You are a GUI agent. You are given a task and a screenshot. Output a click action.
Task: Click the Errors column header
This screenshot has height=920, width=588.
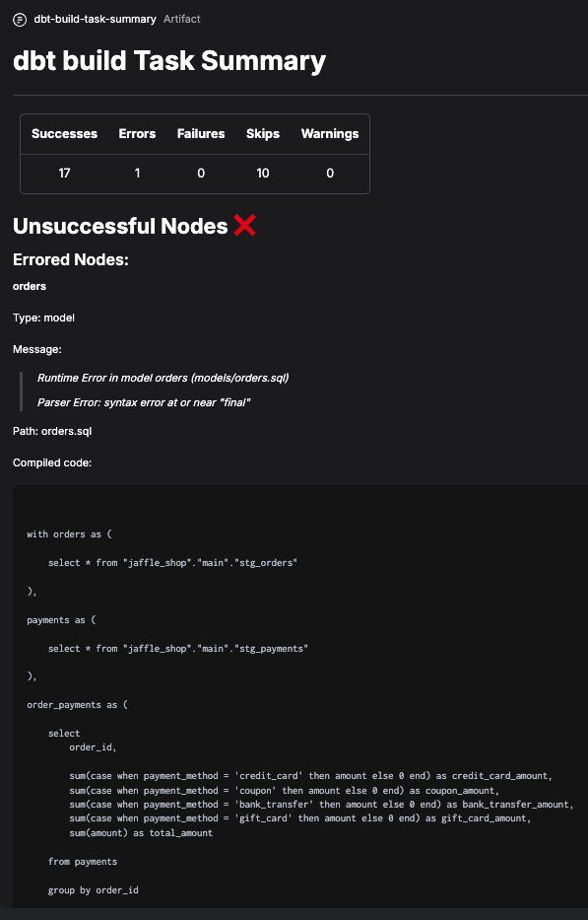[137, 134]
